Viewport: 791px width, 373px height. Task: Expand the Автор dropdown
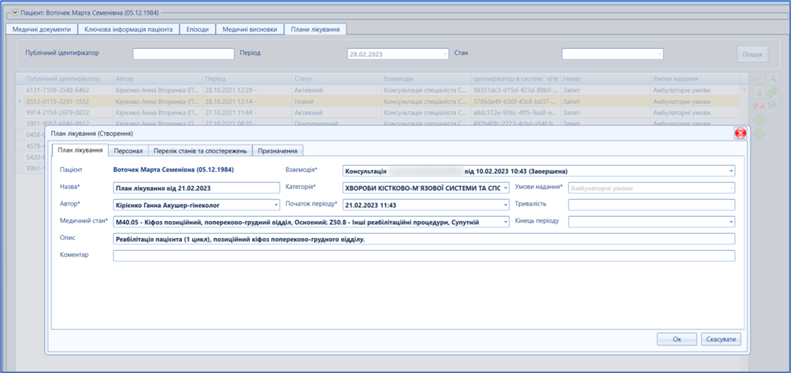[275, 205]
